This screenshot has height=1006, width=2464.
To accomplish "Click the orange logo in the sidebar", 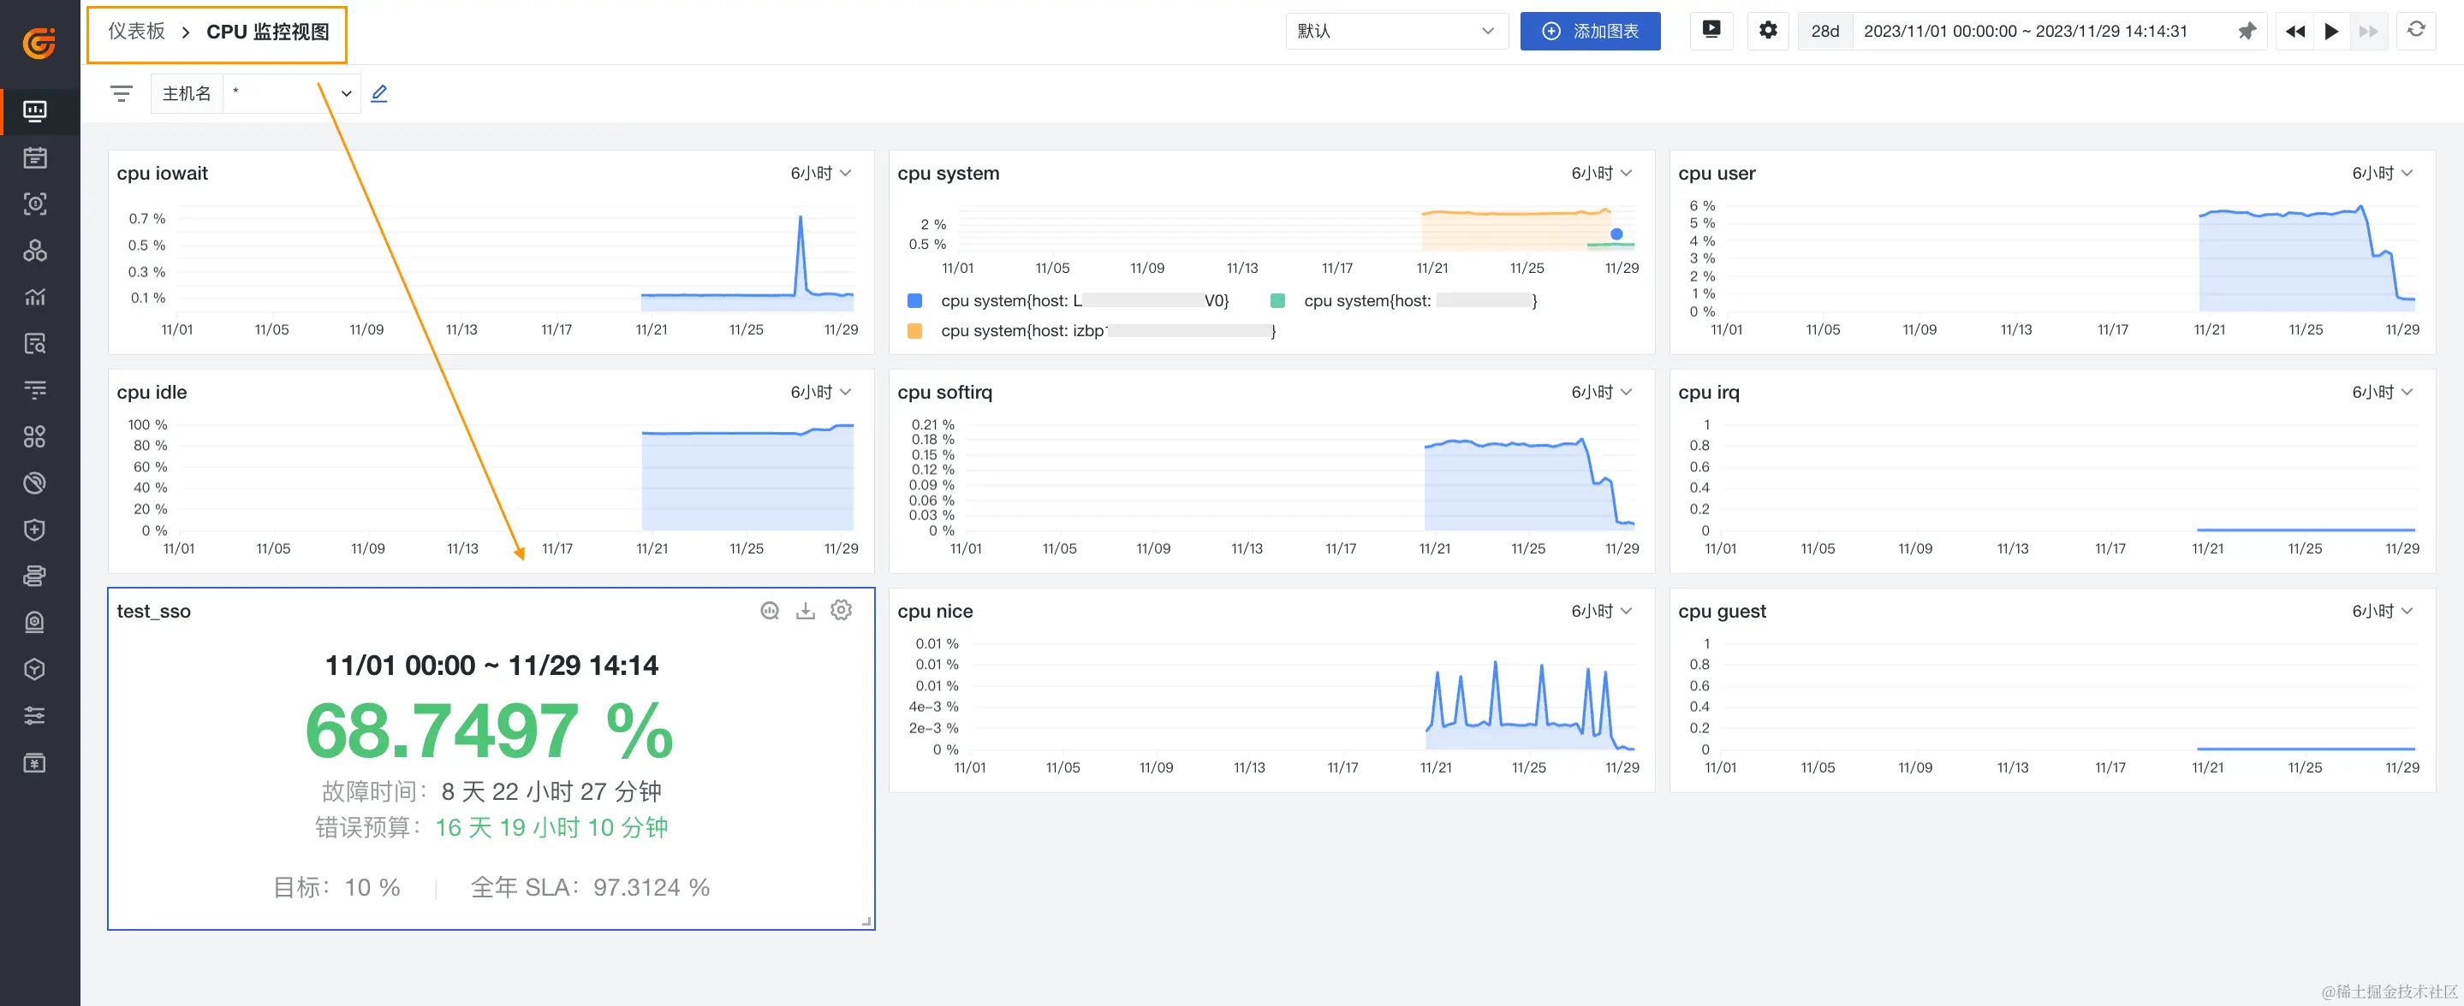I will (39, 42).
